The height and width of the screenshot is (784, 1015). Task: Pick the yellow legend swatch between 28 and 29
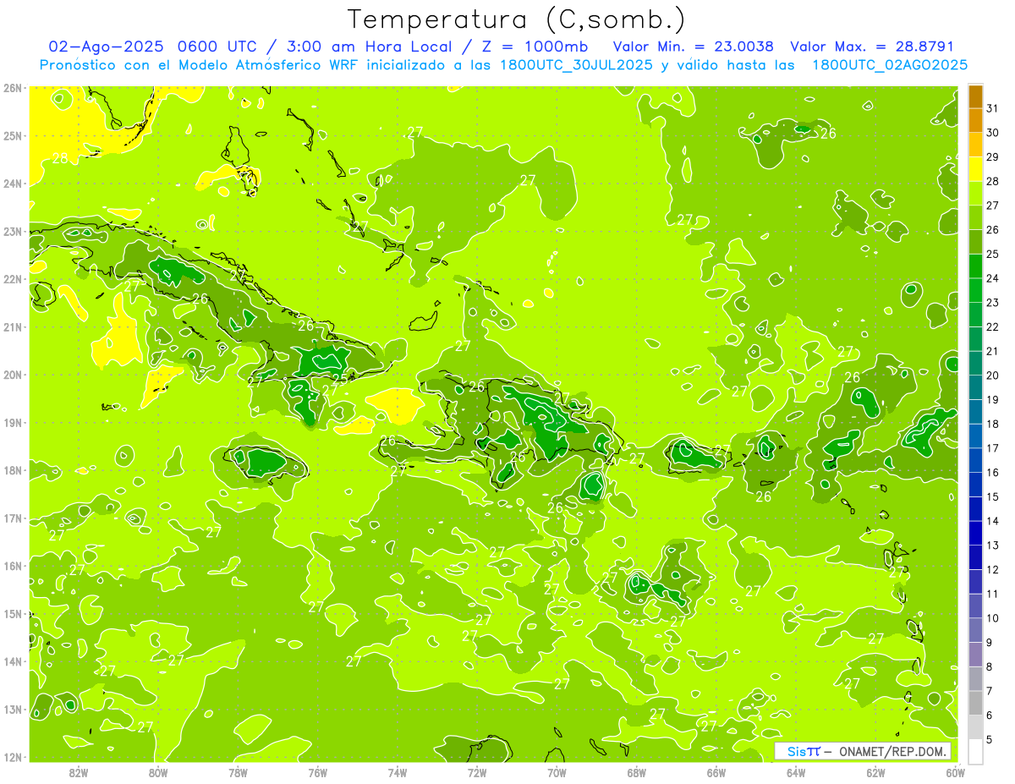pyautogui.click(x=975, y=169)
